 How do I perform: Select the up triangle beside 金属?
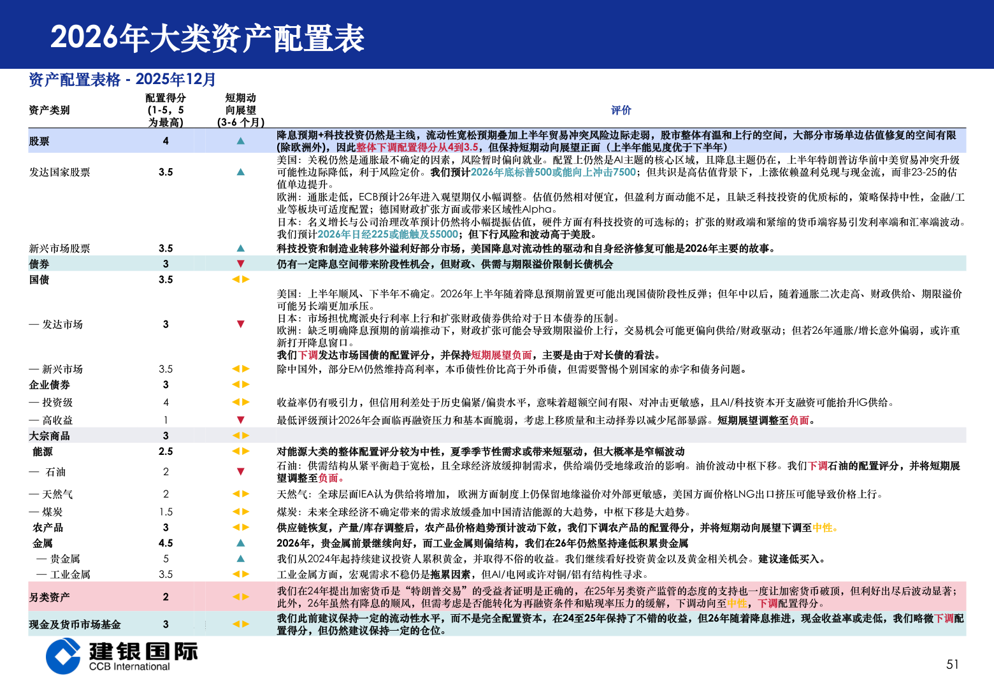pyautogui.click(x=240, y=543)
